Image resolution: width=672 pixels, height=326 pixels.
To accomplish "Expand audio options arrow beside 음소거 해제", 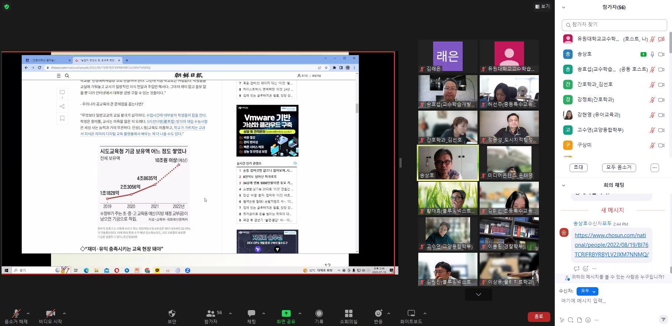I will [x=28, y=313].
